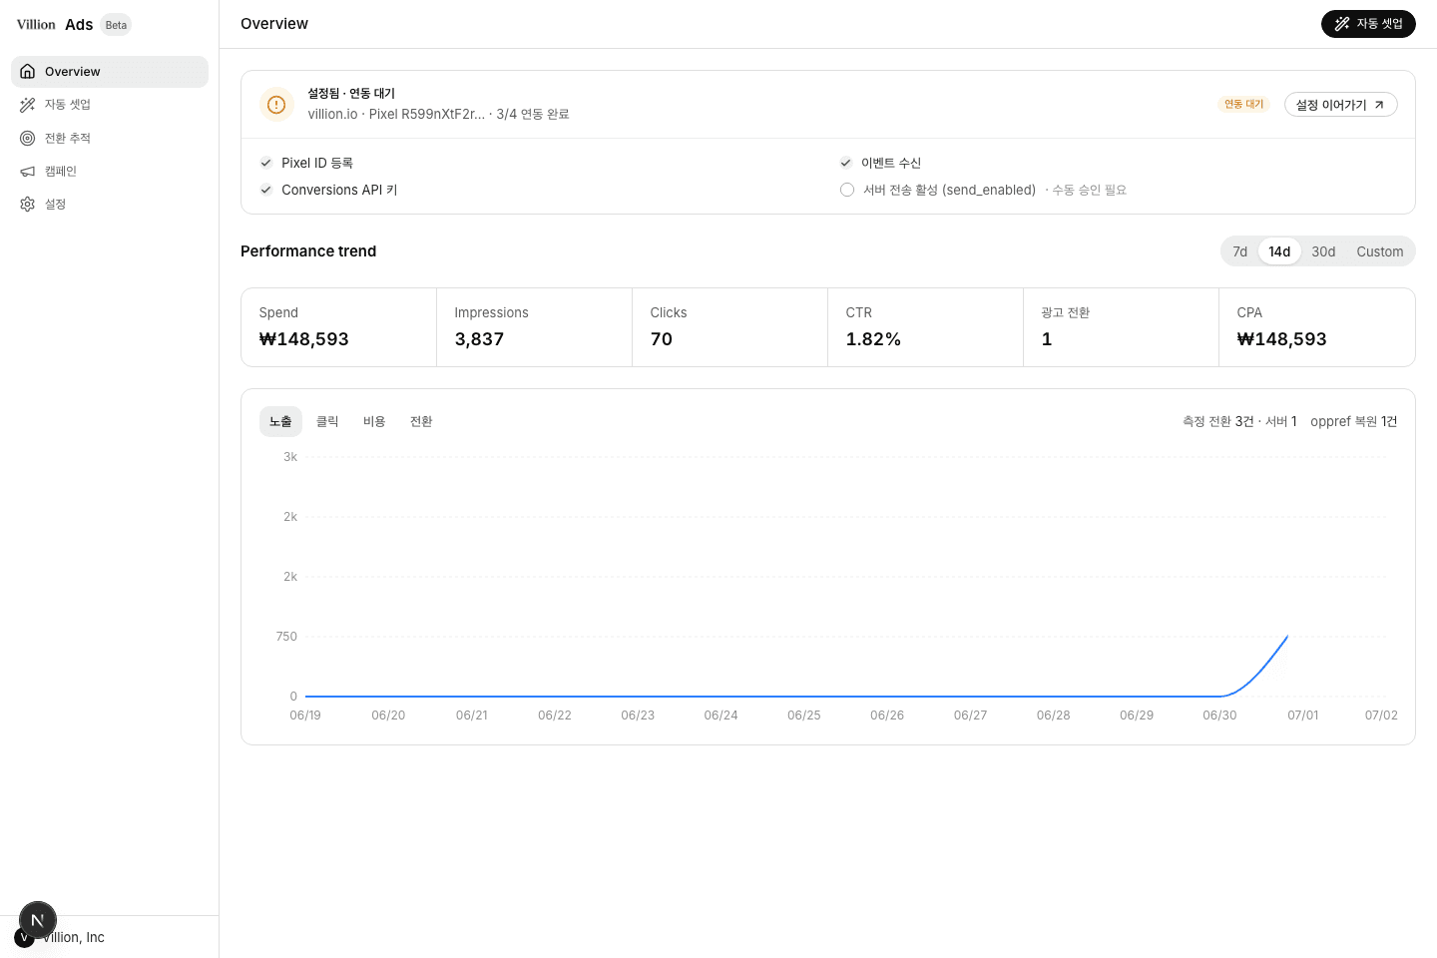Image resolution: width=1437 pixels, height=958 pixels.
Task: Click the blue line peak near 07/01
Action: pos(1287,637)
